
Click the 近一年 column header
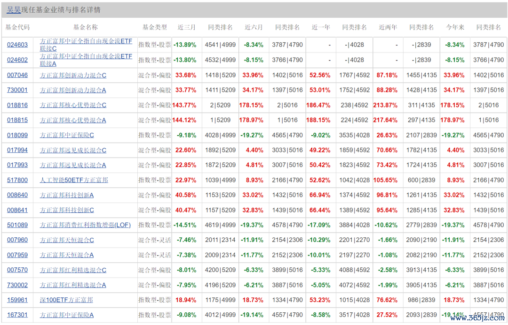[321, 28]
